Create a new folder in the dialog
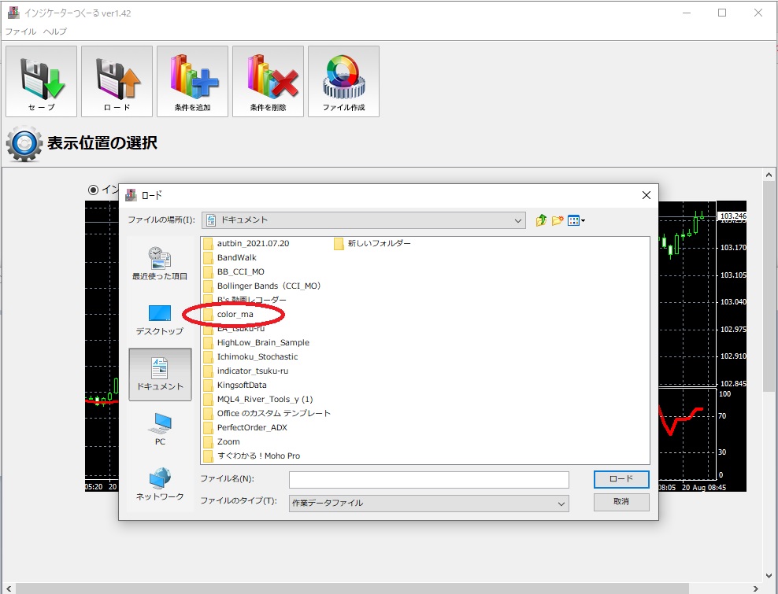 pos(558,220)
